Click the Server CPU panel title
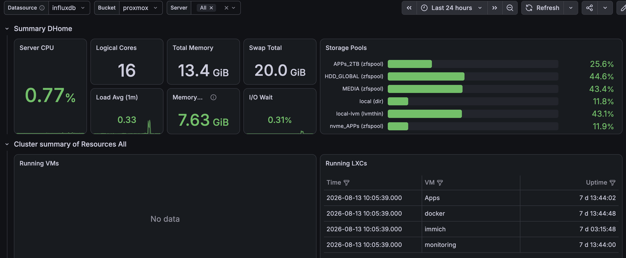This screenshot has width=626, height=258. pyautogui.click(x=37, y=48)
